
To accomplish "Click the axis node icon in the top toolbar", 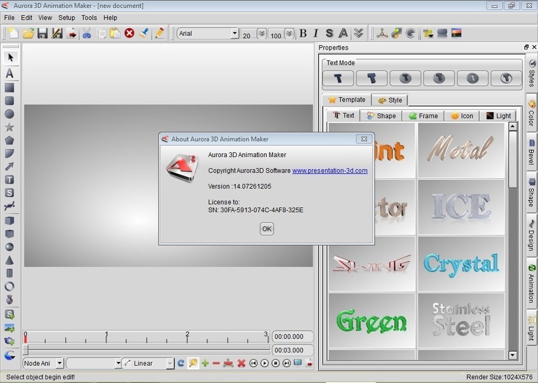I will 382,33.
